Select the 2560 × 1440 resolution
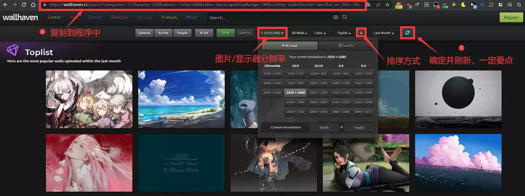Viewport: 525px width, 196px height. pyautogui.click(x=295, y=102)
